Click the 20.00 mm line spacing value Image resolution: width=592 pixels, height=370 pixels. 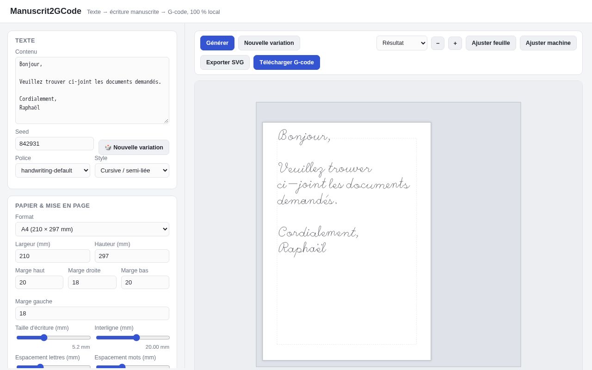click(x=157, y=347)
